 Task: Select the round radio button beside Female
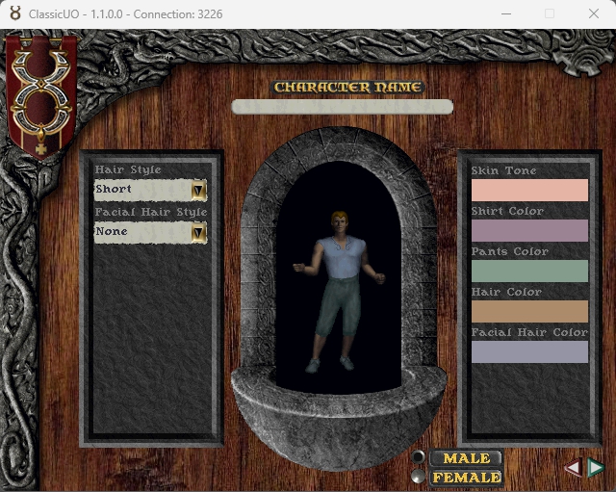(418, 476)
